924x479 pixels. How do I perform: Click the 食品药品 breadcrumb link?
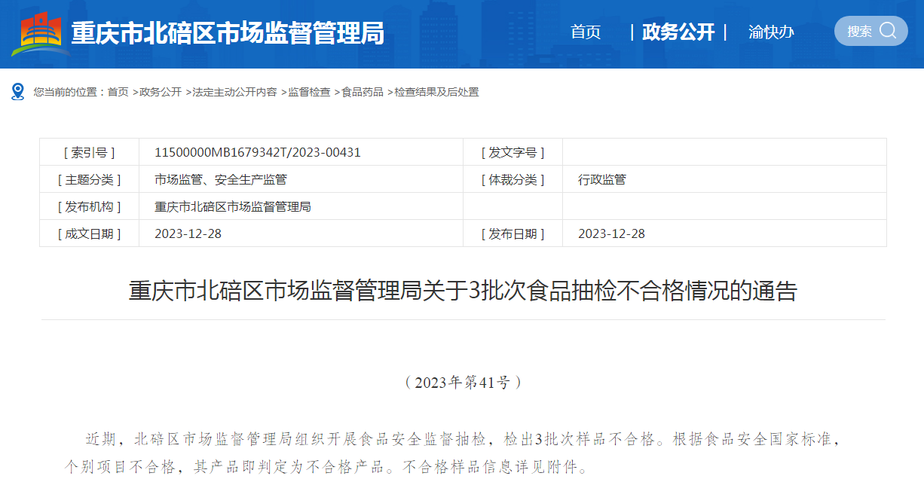[x=363, y=92]
